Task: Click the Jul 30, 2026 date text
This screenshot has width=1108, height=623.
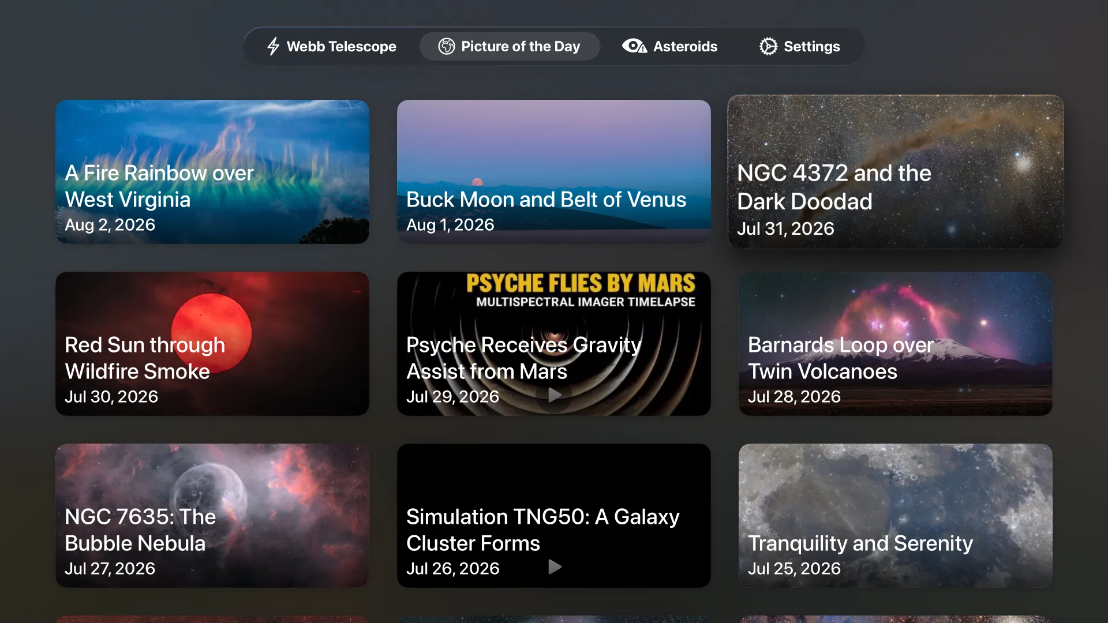Action: (x=111, y=397)
